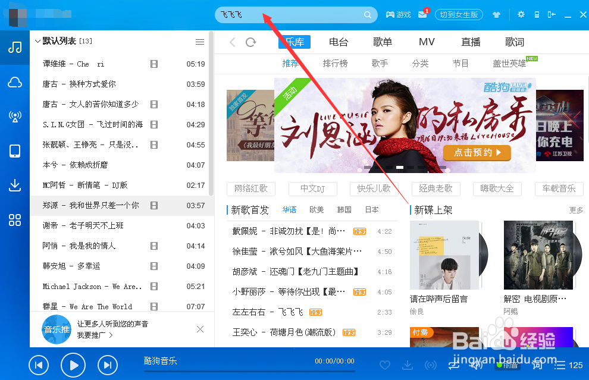Skip to next track
Image resolution: width=589 pixels, height=380 pixels.
point(108,365)
